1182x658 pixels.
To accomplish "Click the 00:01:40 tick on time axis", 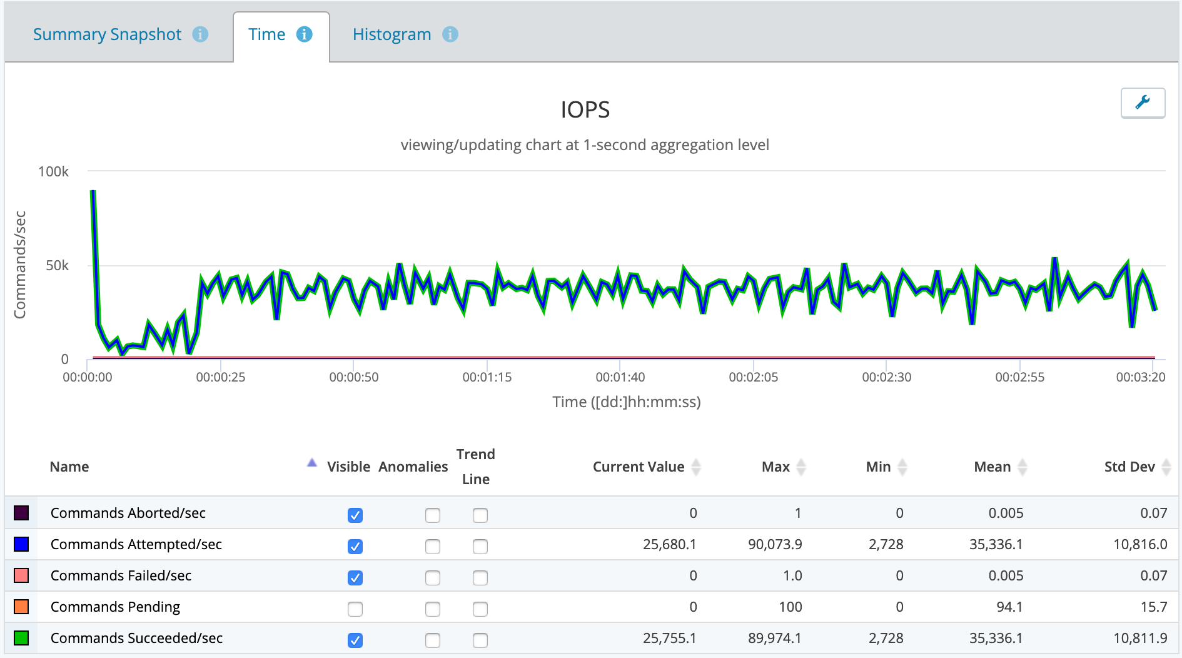I will (620, 377).
